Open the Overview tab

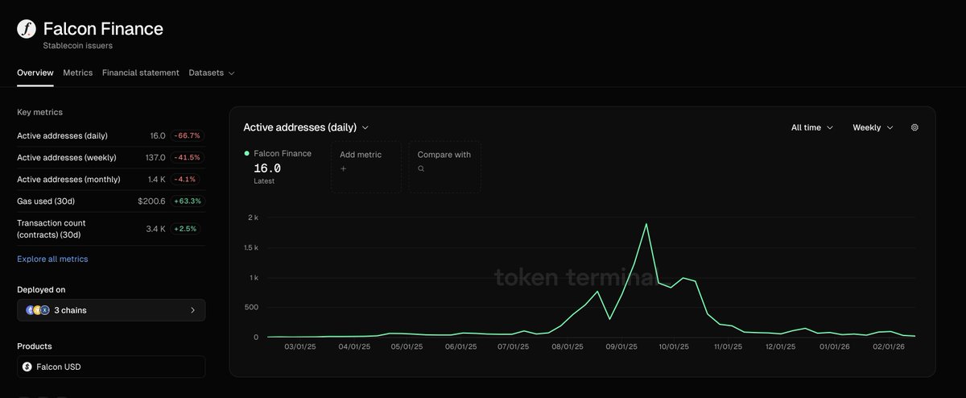click(x=35, y=73)
